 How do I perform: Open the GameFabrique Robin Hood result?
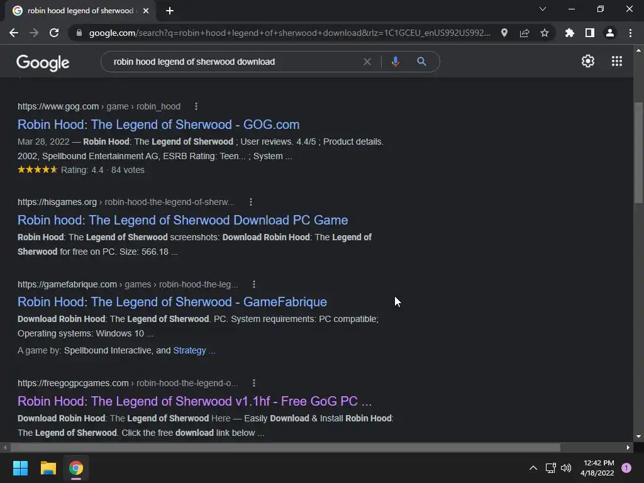[172, 302]
